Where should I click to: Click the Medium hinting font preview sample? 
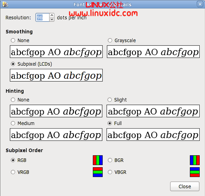click(56, 135)
